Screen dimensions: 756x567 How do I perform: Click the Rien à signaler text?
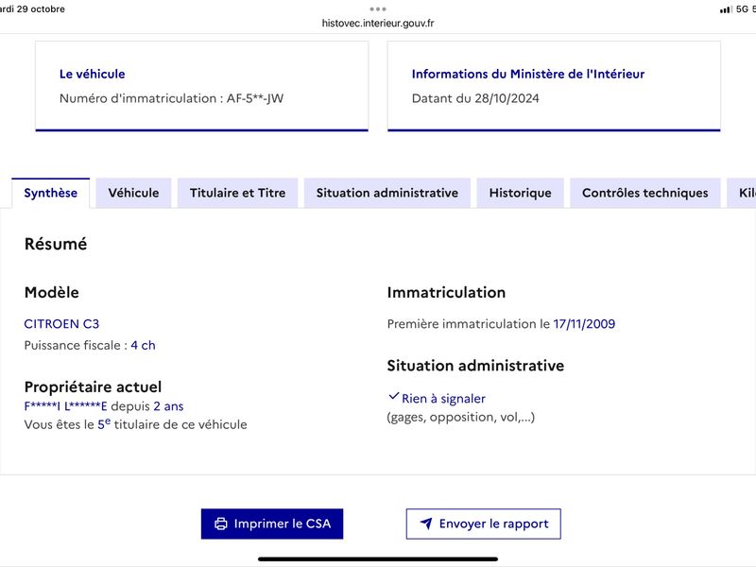coord(443,399)
